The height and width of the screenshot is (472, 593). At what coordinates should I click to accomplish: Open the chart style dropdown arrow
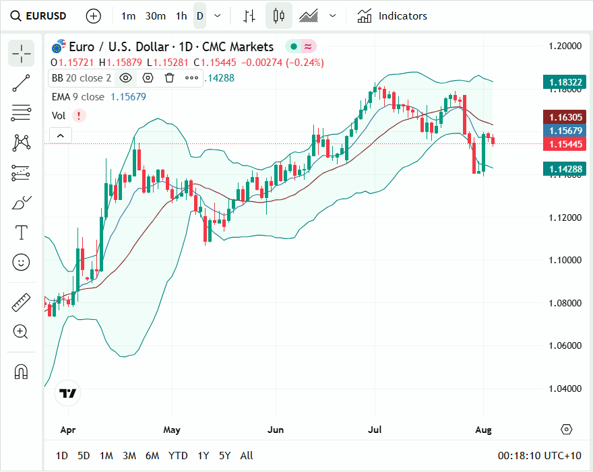[332, 15]
